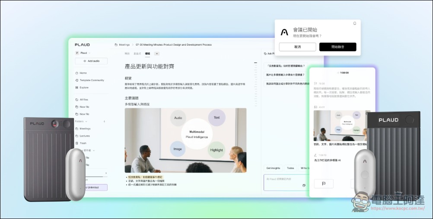Click 開始錄音 to start recording
Screen dimensions: 433x219
[338, 47]
